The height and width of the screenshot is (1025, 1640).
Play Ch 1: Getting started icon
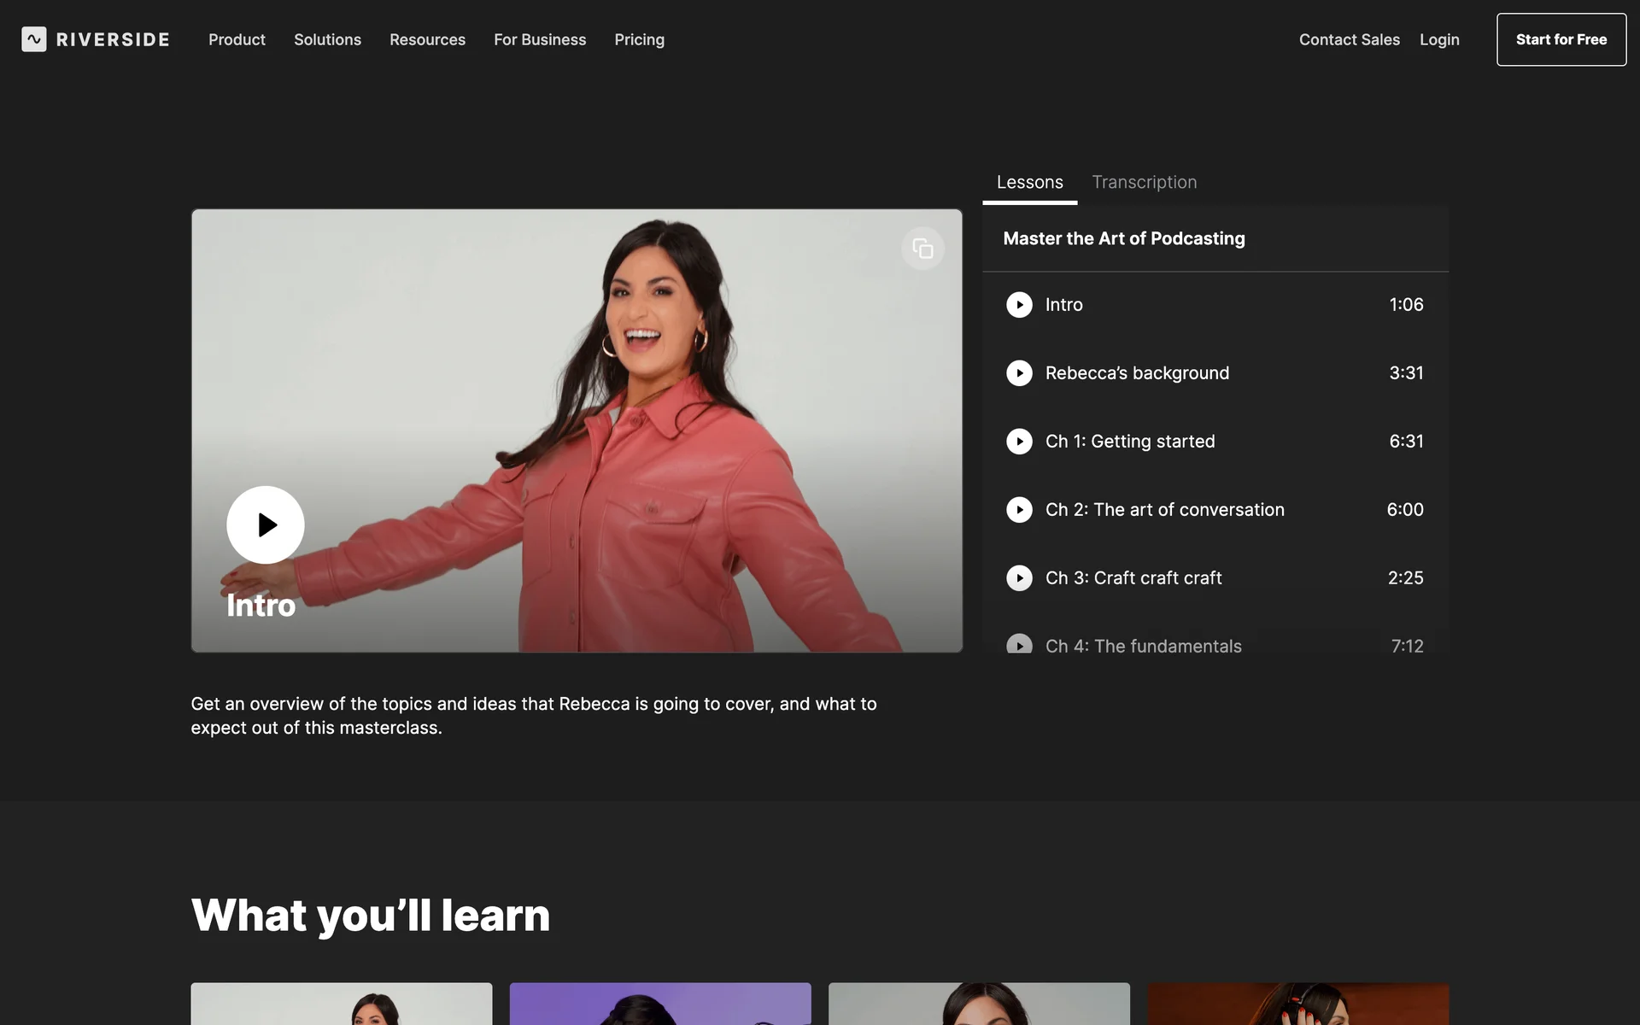point(1019,442)
